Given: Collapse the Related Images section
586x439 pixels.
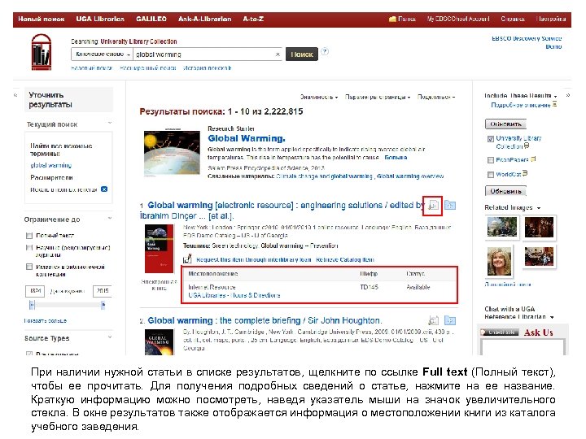Looking at the screenshot, I should (x=539, y=208).
